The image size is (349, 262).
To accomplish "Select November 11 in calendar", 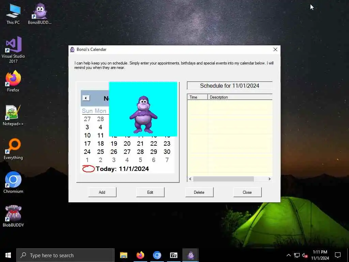I will pyautogui.click(x=101, y=135).
